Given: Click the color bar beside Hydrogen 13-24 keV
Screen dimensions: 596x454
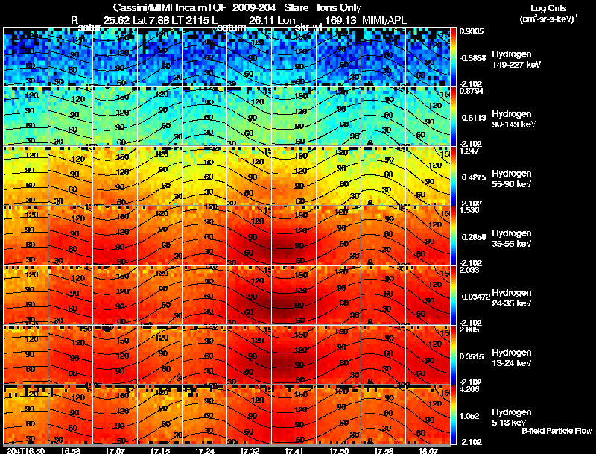Looking at the screenshot, I should 454,355.
